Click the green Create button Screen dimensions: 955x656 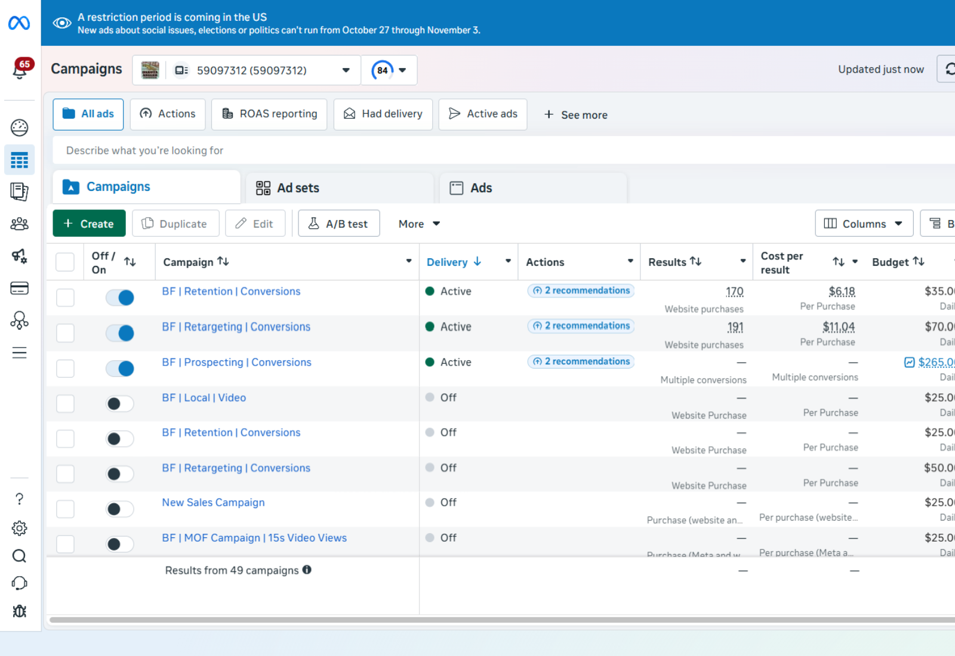pos(89,224)
